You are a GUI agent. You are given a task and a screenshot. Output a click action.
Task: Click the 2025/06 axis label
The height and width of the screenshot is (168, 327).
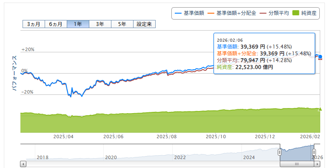coord(114,137)
